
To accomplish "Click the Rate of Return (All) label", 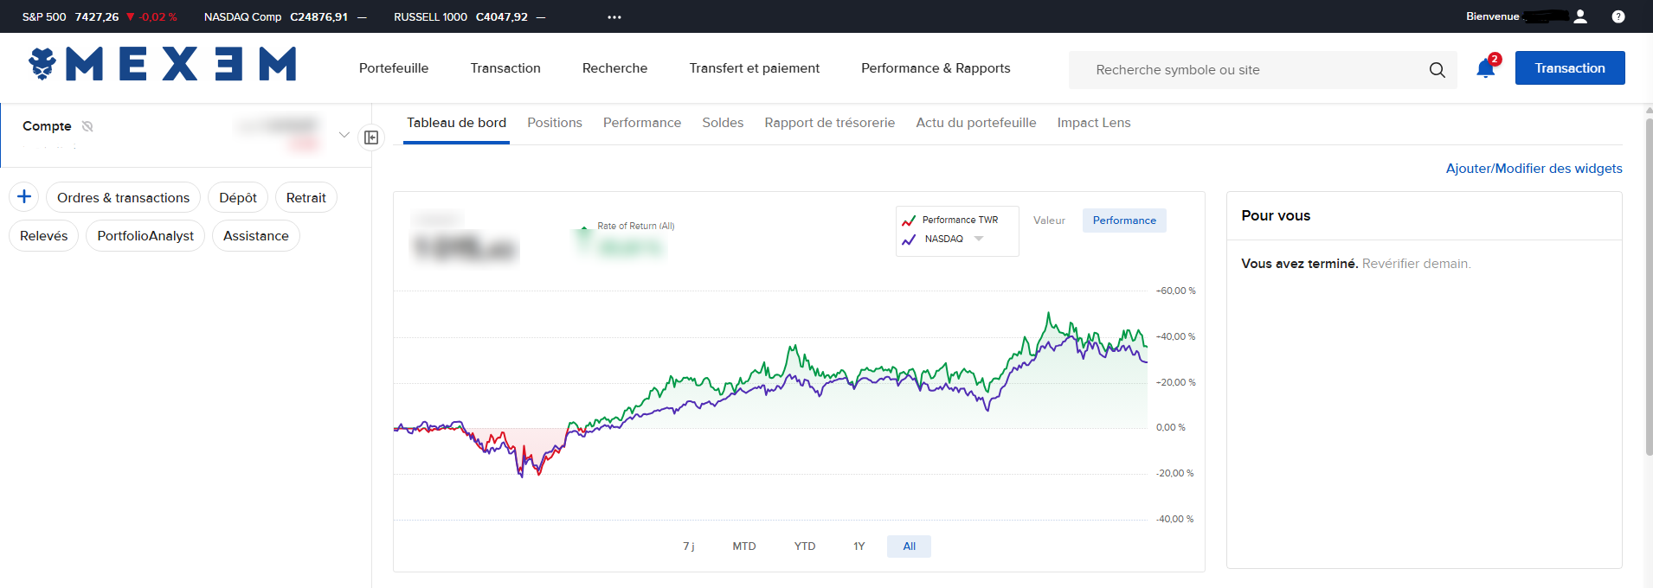I will (636, 227).
